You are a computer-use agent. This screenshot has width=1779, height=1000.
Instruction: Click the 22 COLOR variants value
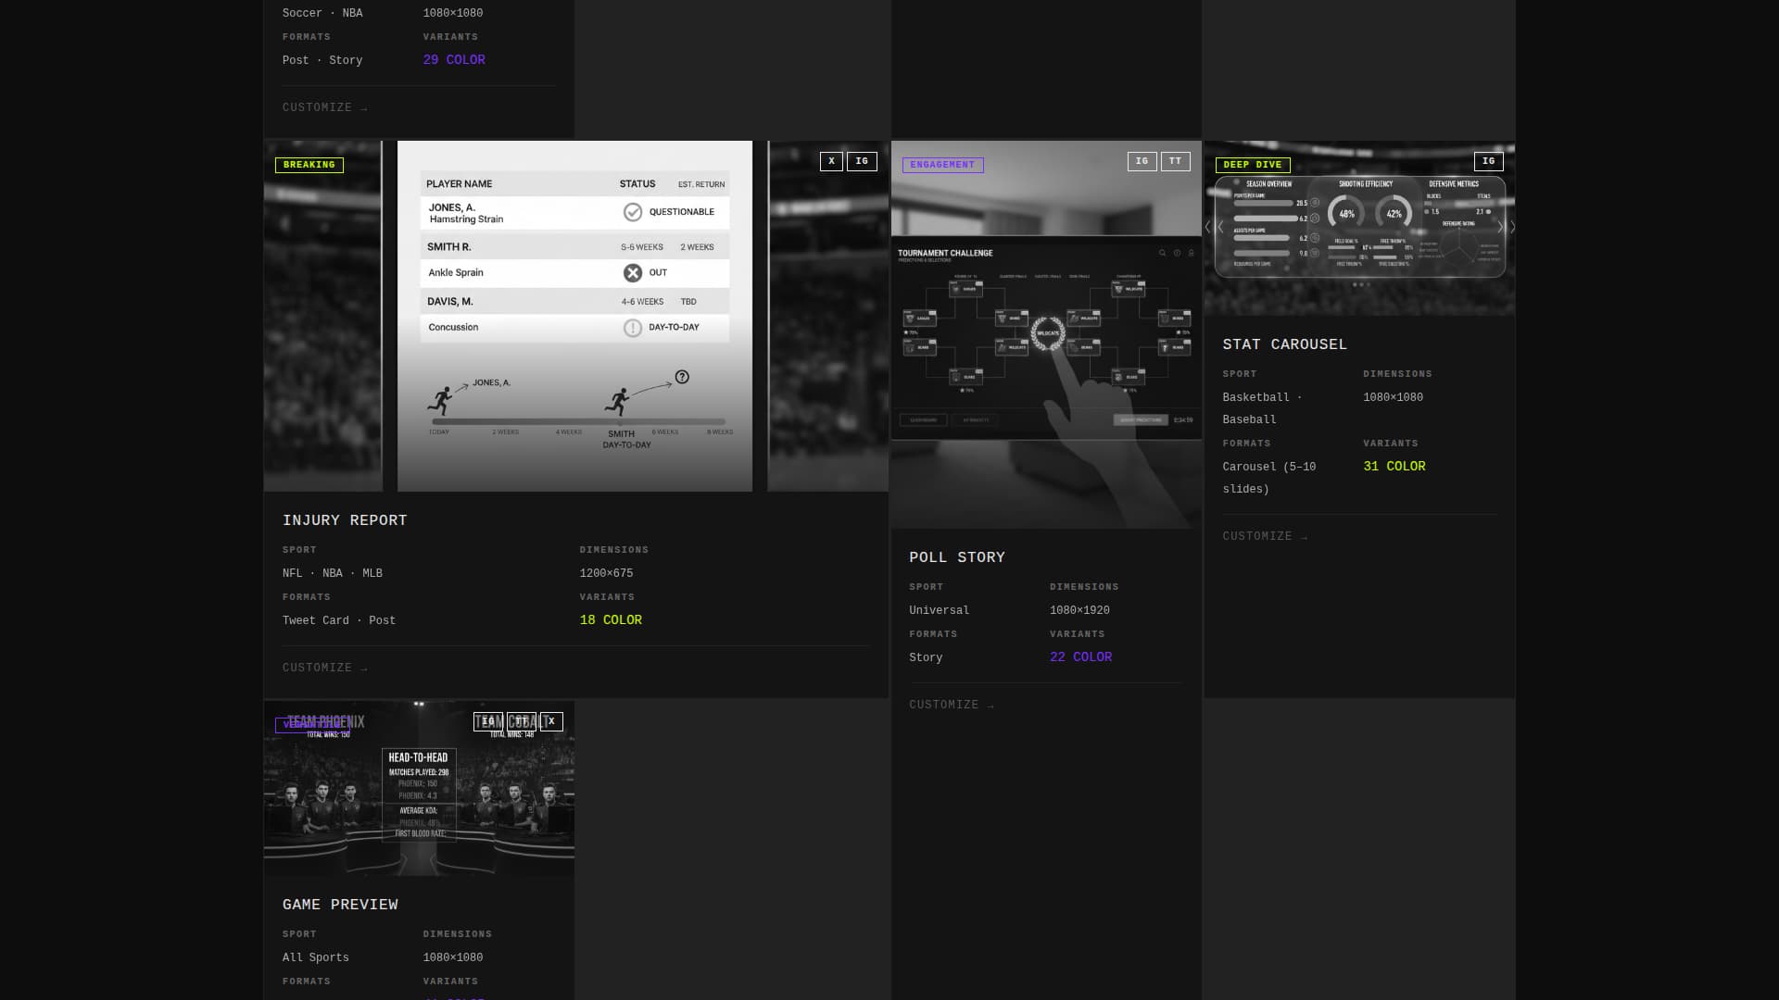(x=1080, y=657)
